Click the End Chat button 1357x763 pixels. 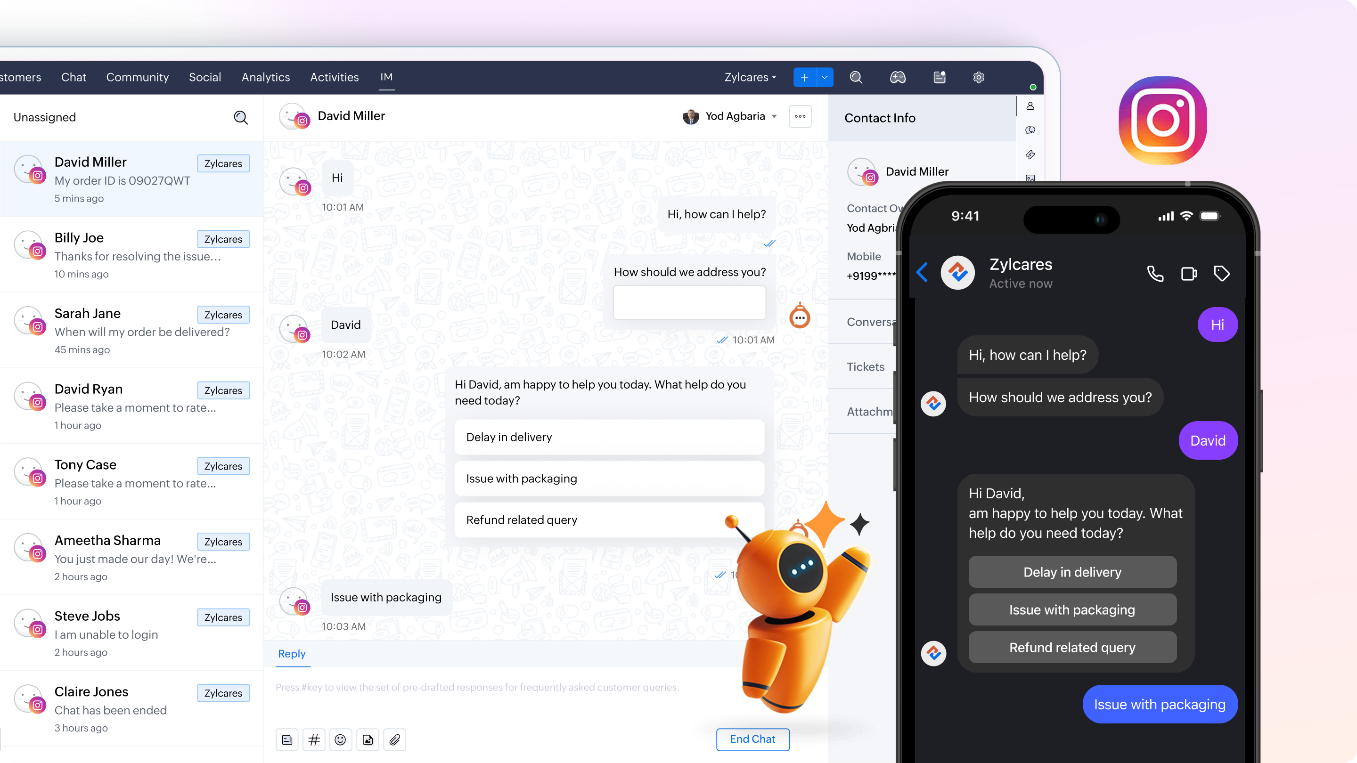tap(752, 739)
